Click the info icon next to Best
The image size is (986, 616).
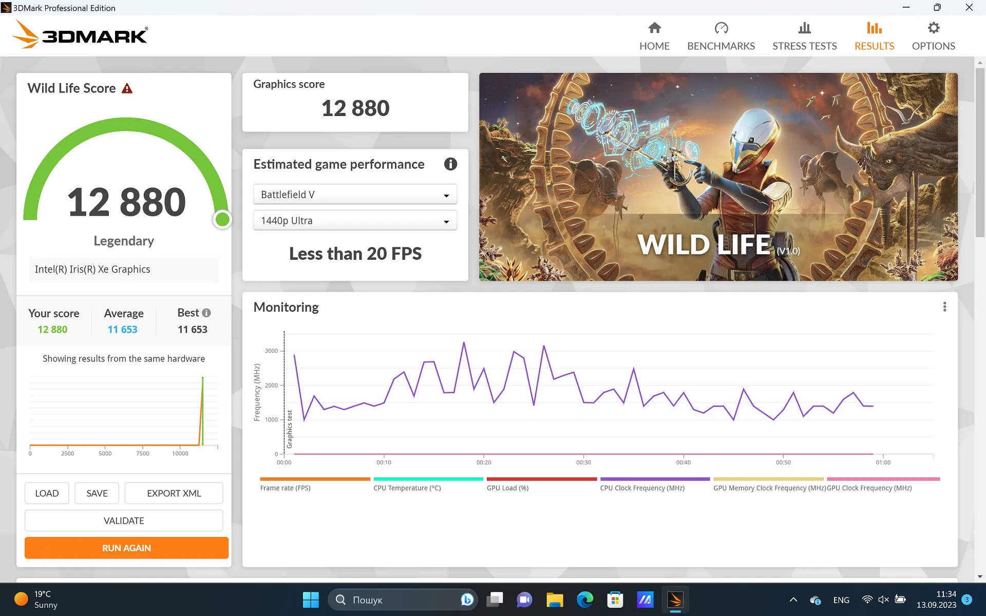(206, 313)
